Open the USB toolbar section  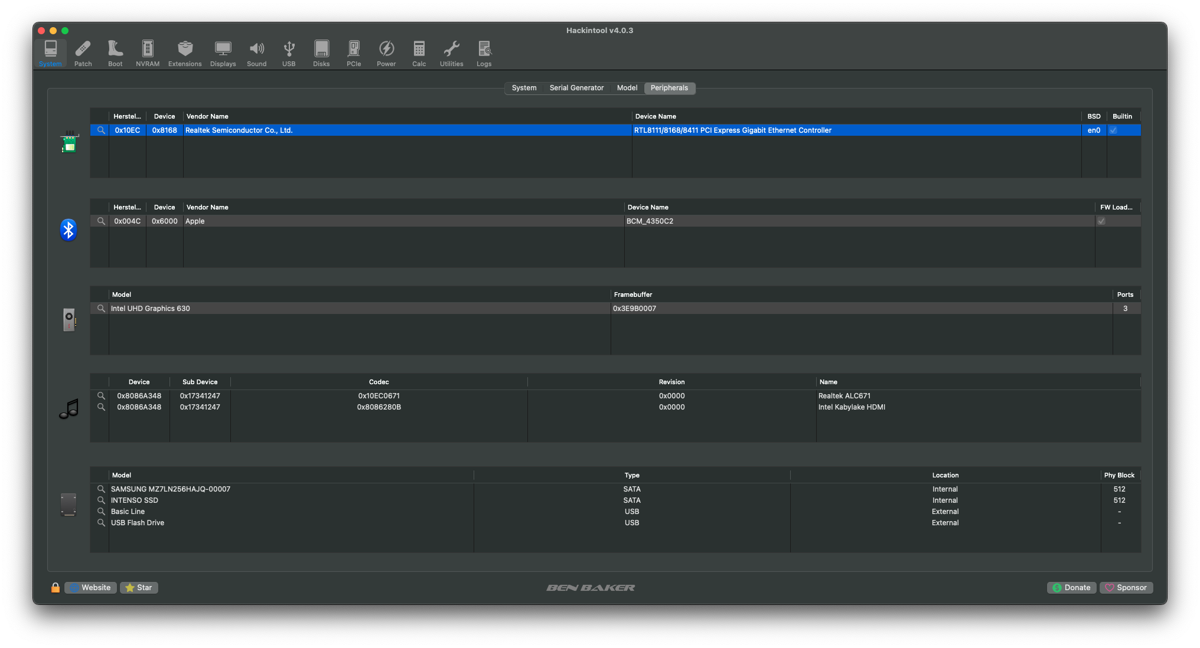click(x=289, y=53)
